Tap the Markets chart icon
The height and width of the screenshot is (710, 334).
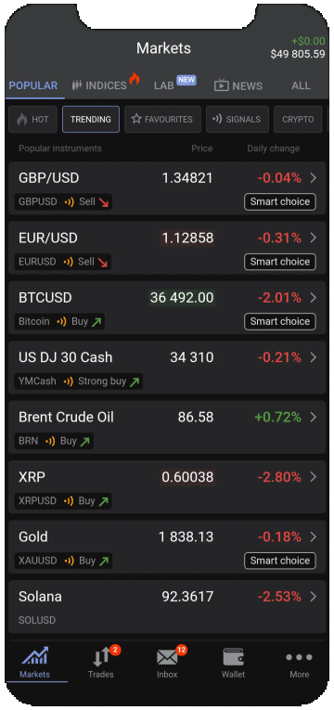[35, 656]
